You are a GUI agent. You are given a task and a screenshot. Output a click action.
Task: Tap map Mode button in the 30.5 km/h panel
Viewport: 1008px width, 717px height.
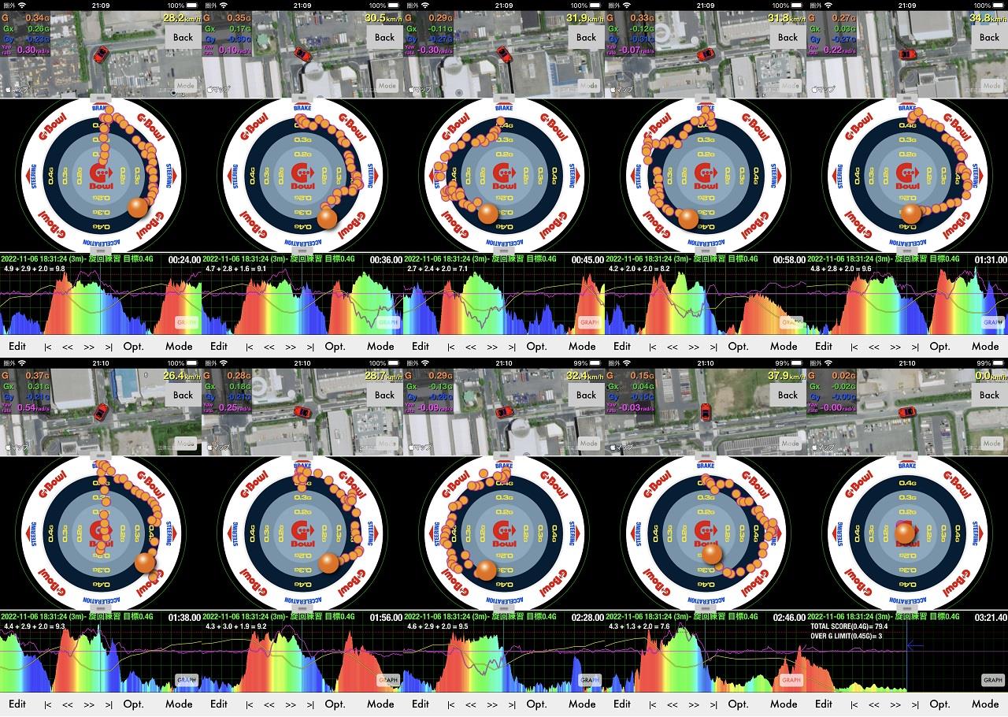387,86
